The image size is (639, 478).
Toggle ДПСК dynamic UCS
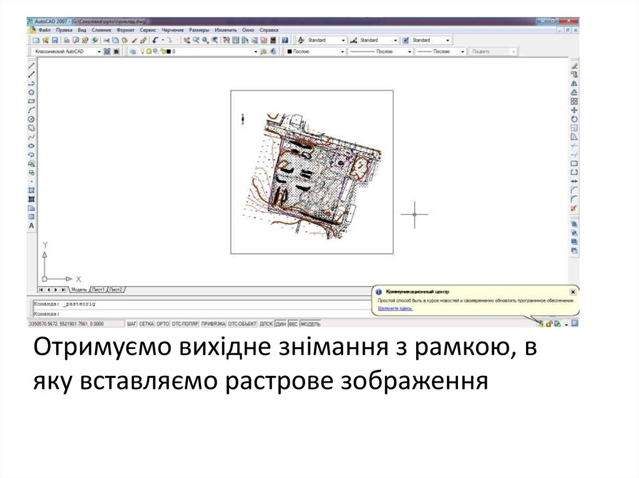coord(266,324)
